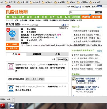This screenshot has height=109, width=107.
Task: Click the 部落格 bookmarks folder
Action: click(x=71, y=2)
